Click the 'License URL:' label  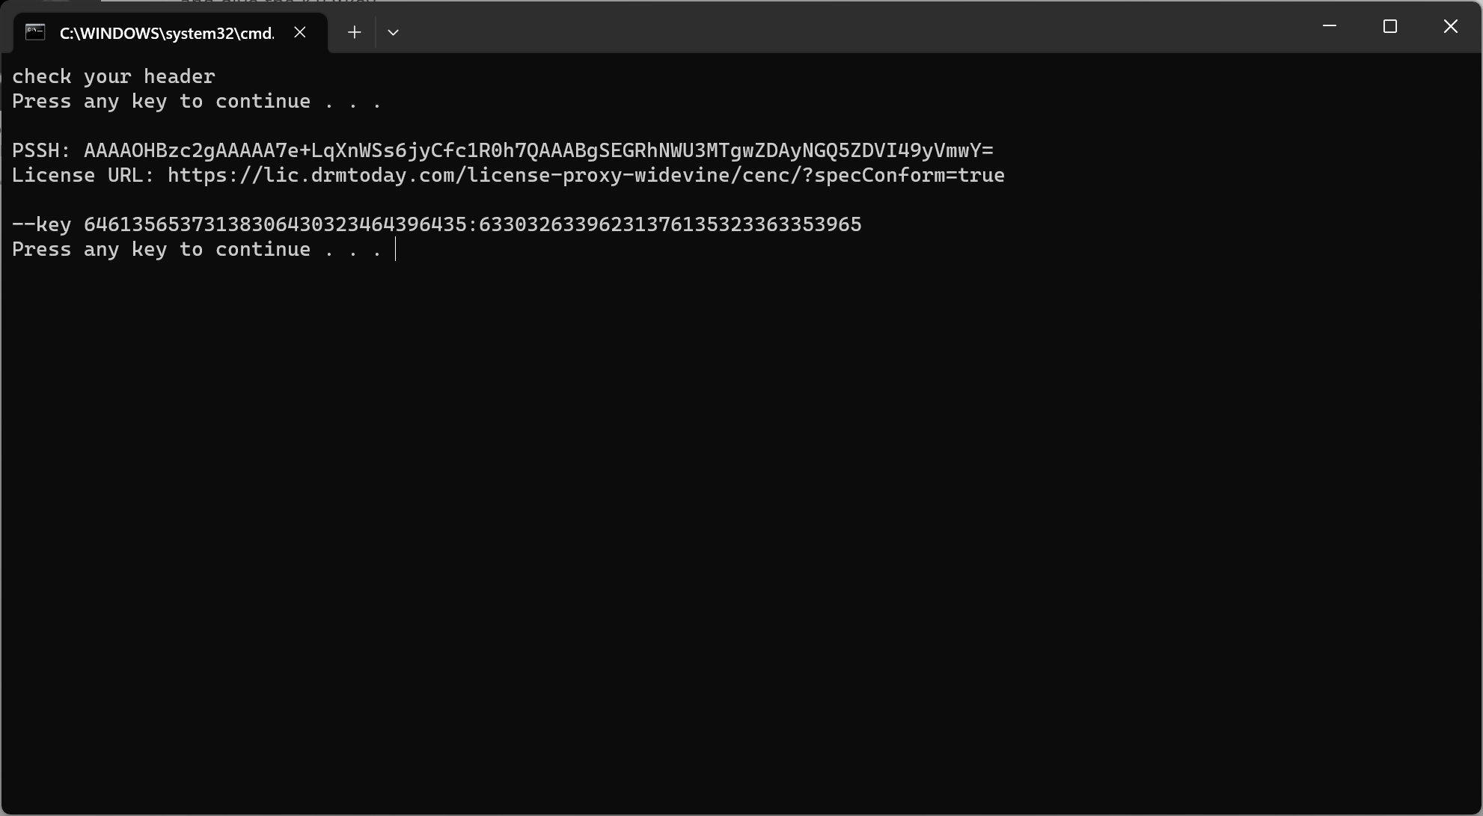(x=84, y=175)
